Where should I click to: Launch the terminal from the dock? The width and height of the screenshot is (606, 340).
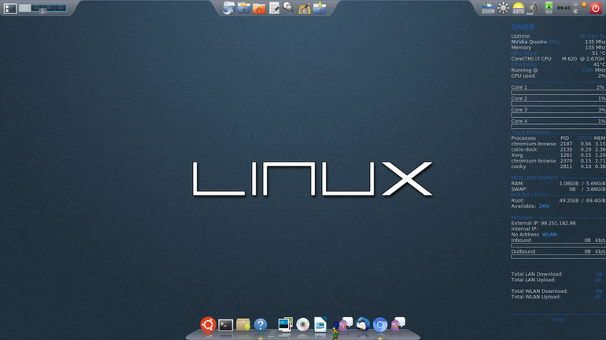tap(225, 325)
